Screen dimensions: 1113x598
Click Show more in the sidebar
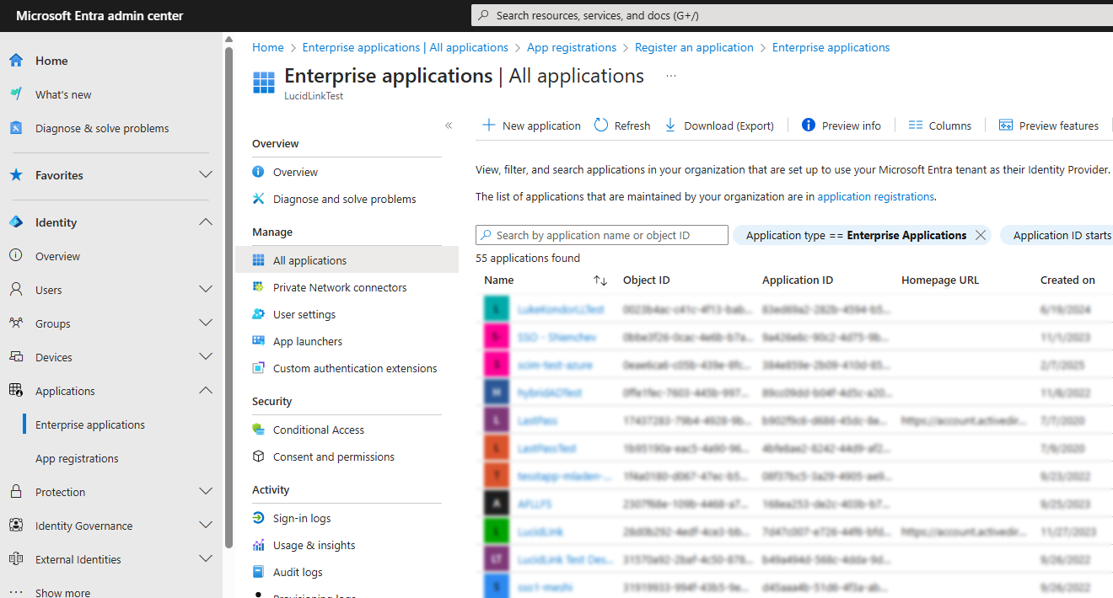[x=62, y=593]
